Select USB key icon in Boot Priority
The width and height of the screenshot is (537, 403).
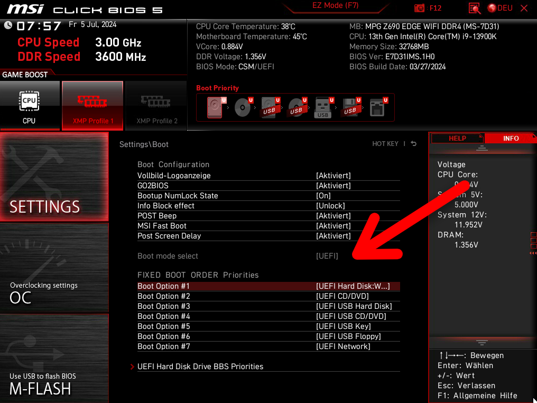[324, 107]
